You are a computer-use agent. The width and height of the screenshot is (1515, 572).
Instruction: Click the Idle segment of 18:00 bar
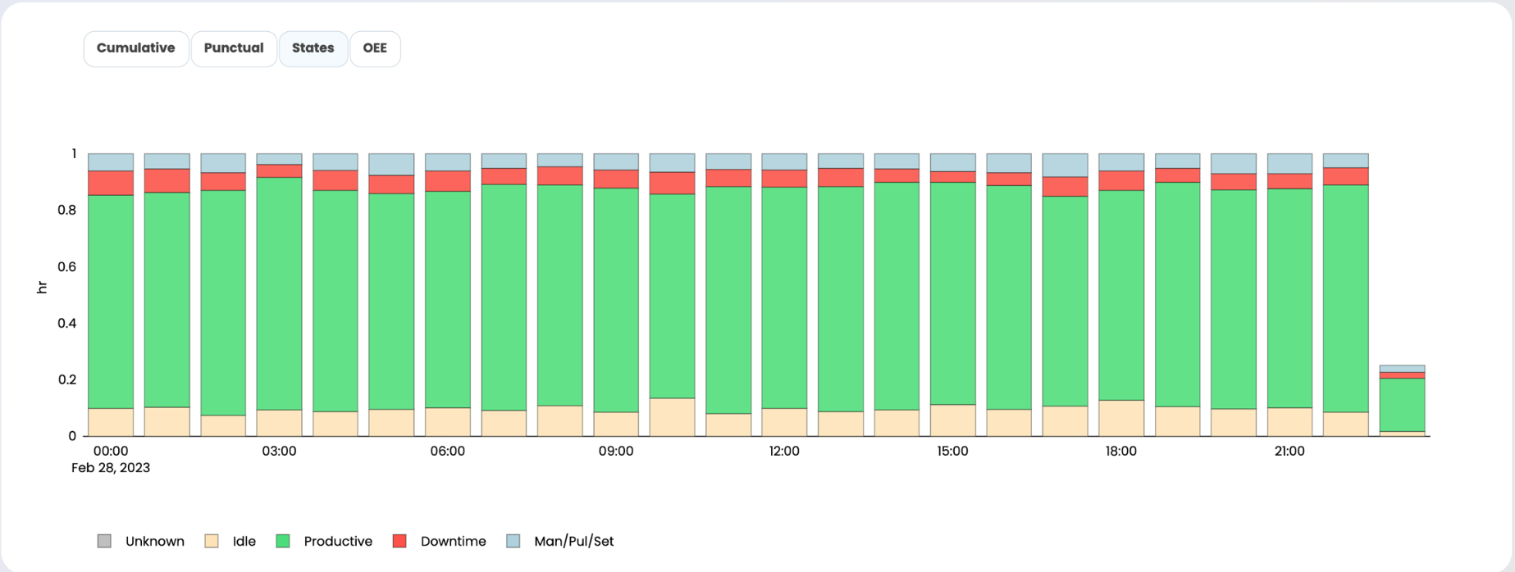pyautogui.click(x=1121, y=418)
